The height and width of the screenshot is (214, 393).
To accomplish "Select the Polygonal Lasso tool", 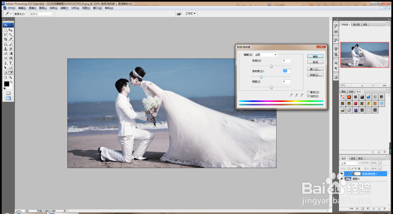I will point(6,35).
